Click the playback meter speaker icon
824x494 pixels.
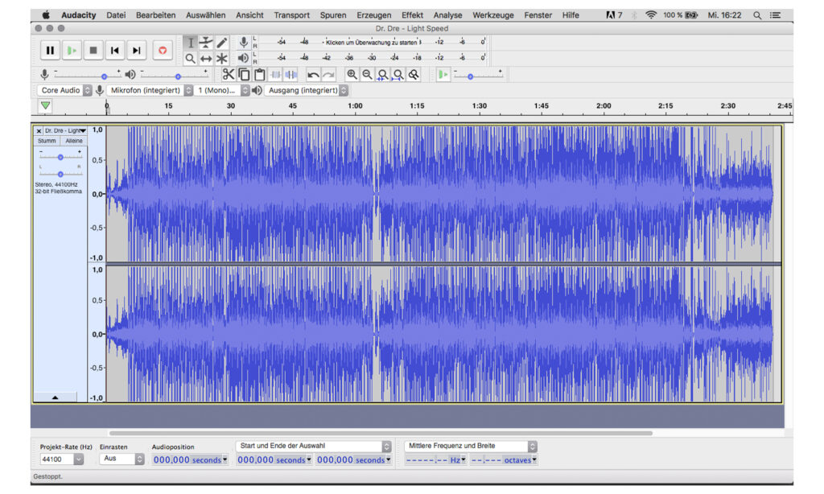(x=243, y=58)
